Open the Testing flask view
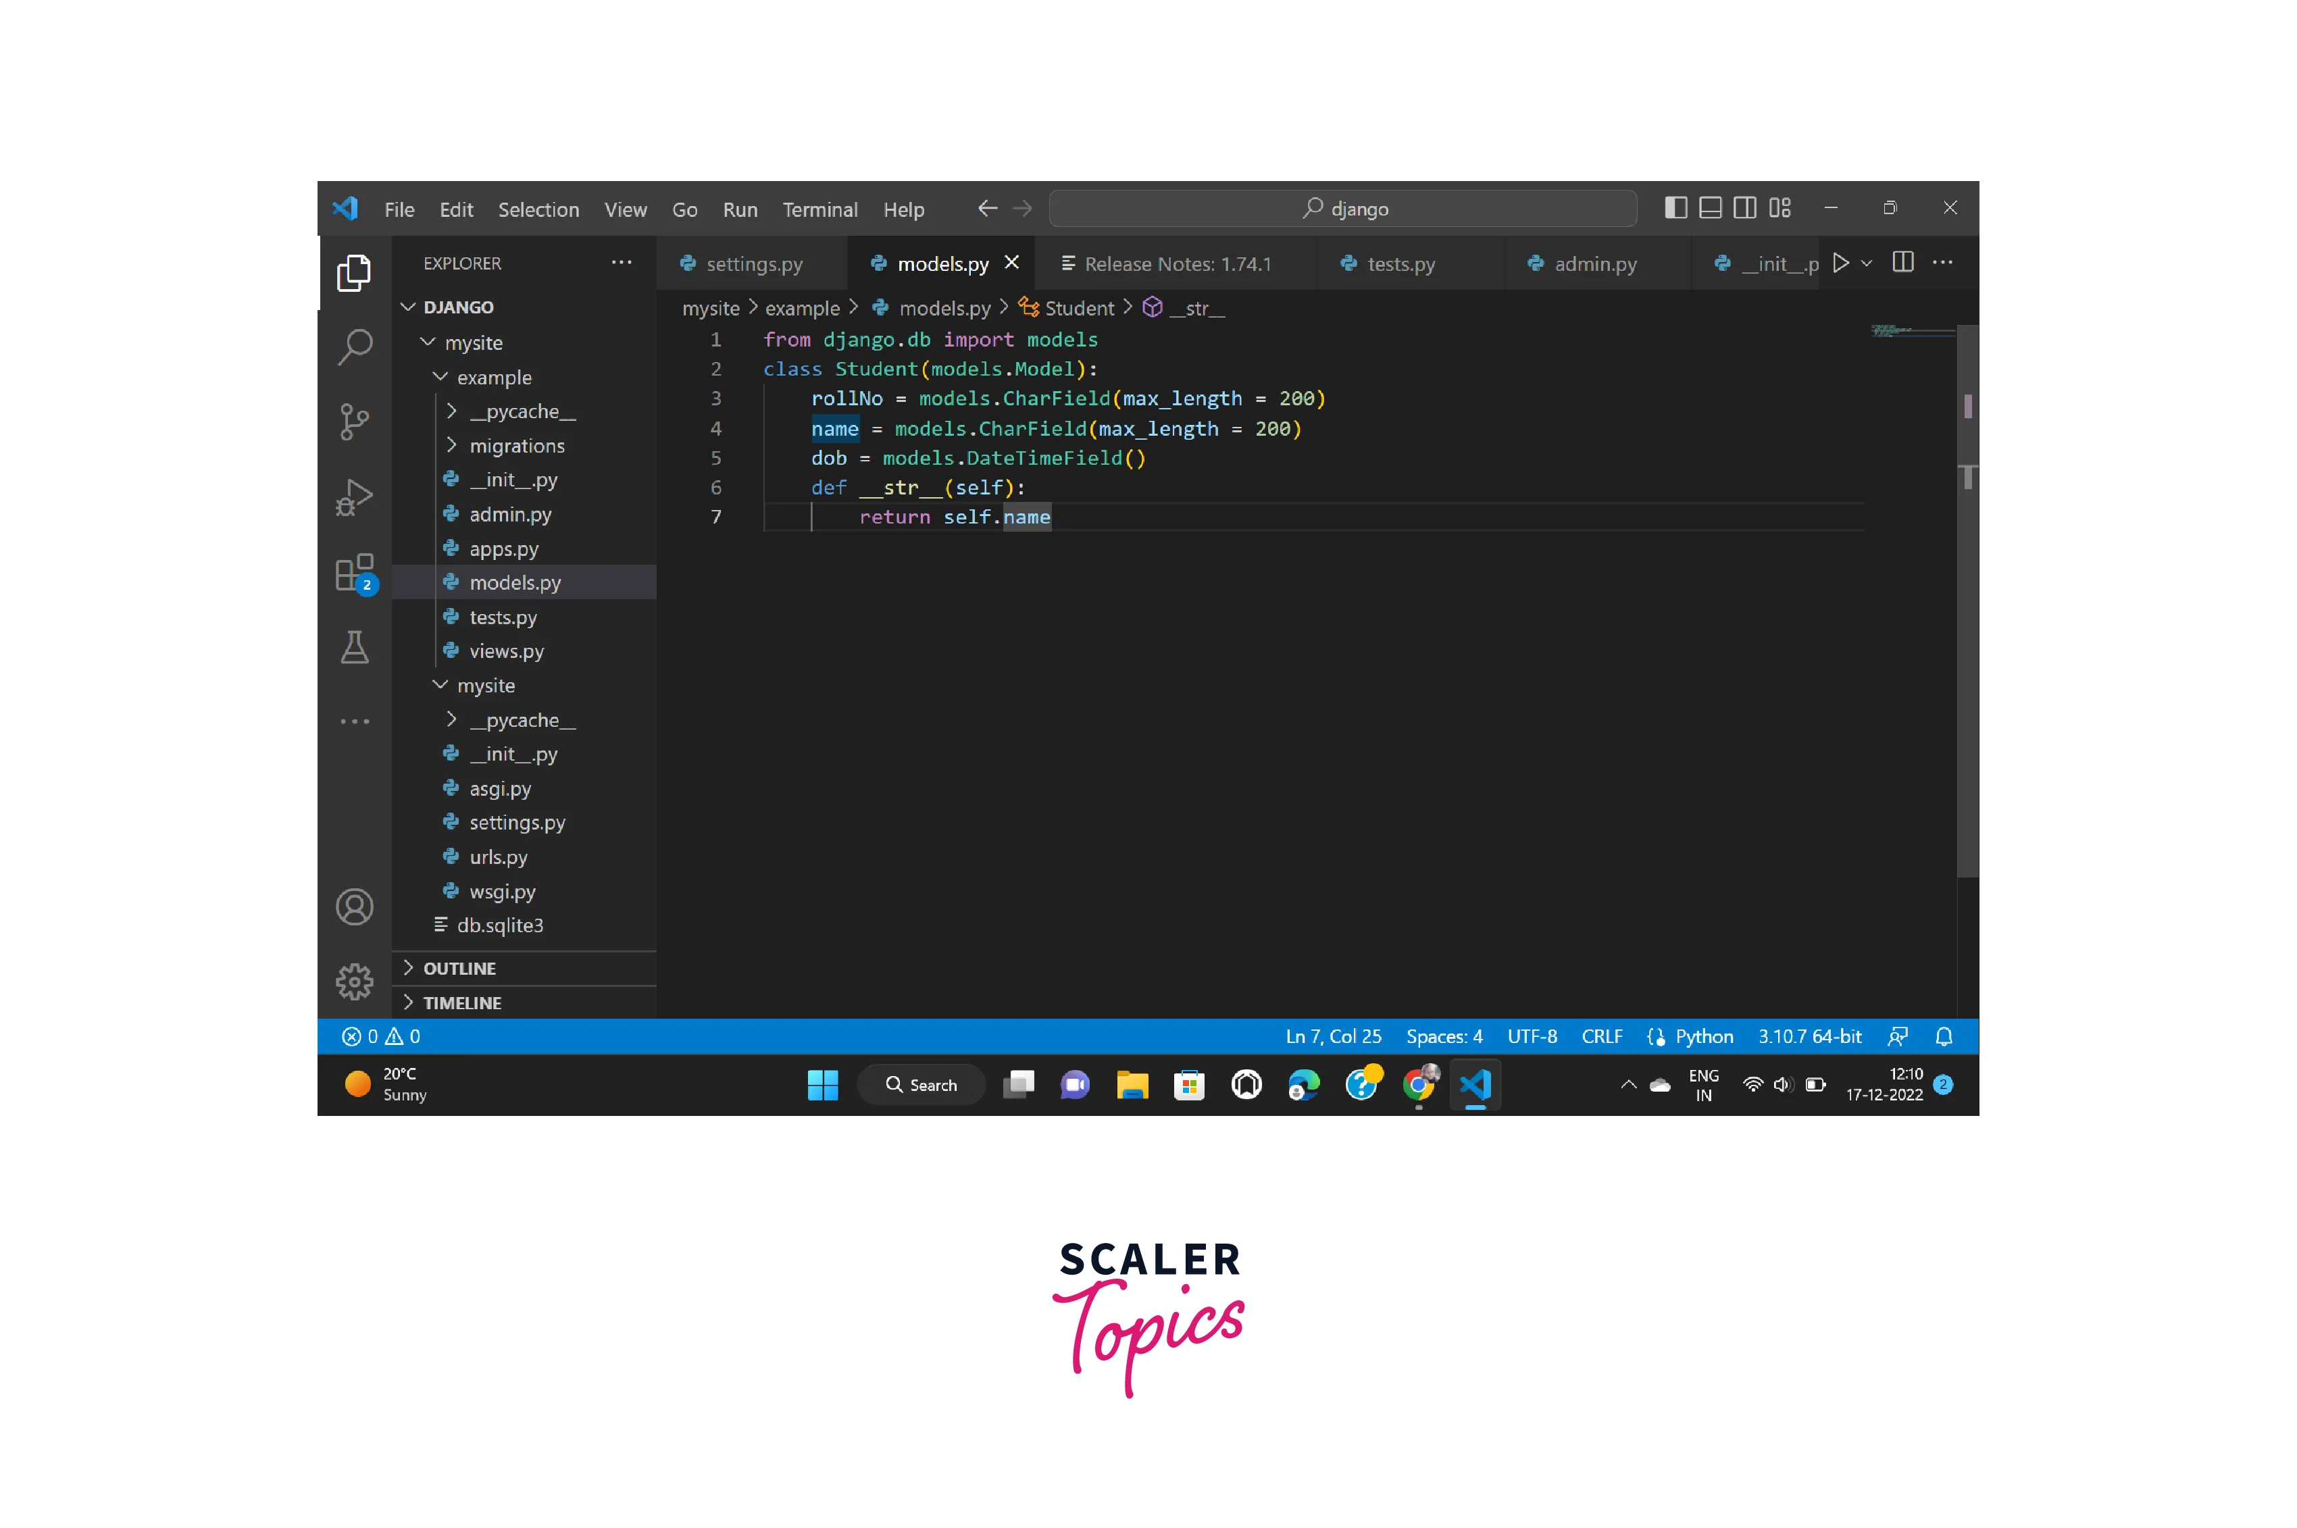The height and width of the screenshot is (1528, 2297). (355, 647)
